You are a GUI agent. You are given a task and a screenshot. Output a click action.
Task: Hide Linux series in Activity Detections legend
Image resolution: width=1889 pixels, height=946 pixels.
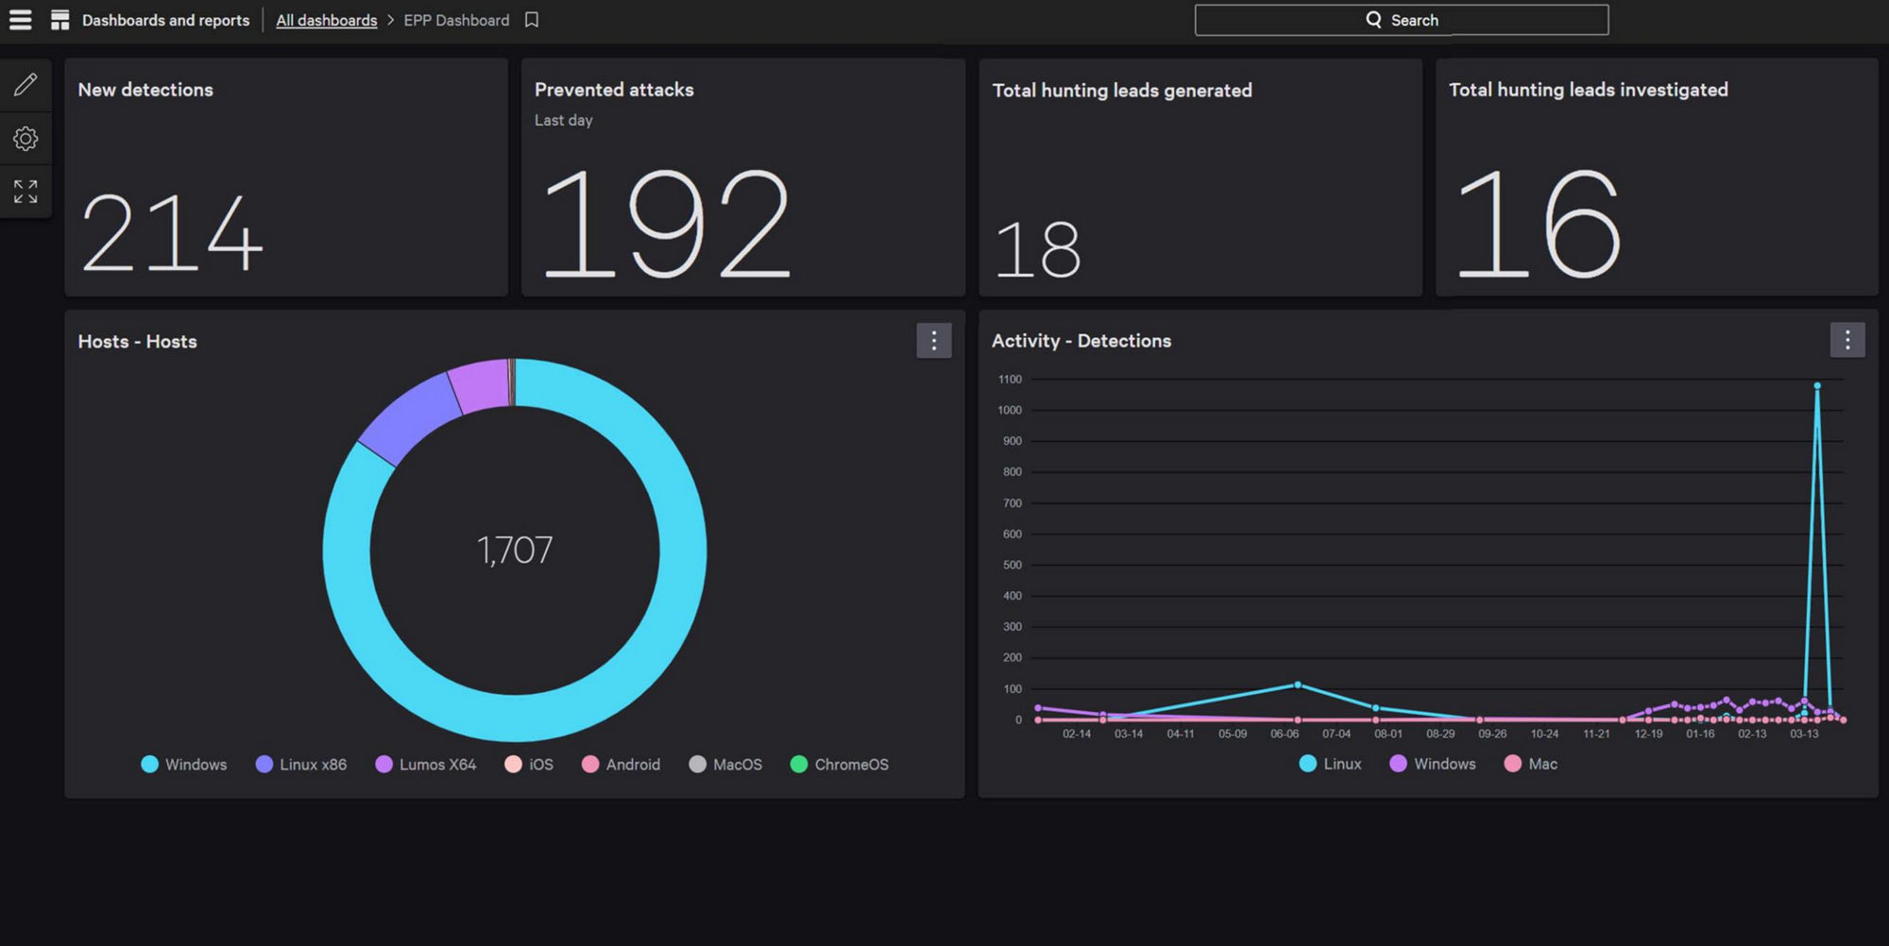(1331, 763)
